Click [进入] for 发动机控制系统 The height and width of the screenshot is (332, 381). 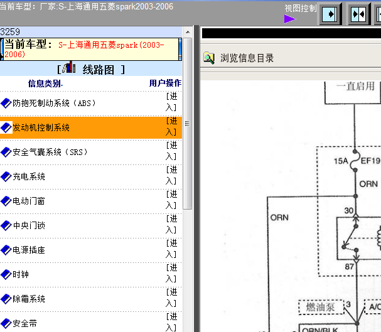pyautogui.click(x=171, y=127)
